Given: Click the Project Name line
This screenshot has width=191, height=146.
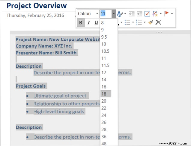Looking at the screenshot, I should point(58,39).
